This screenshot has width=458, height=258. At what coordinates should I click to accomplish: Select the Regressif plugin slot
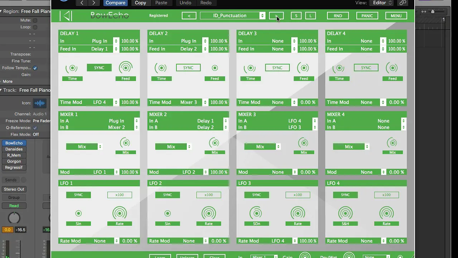14,167
